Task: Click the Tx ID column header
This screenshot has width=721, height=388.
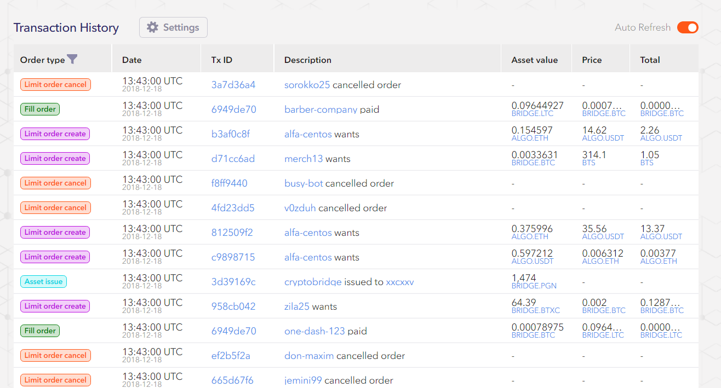Action: 221,60
